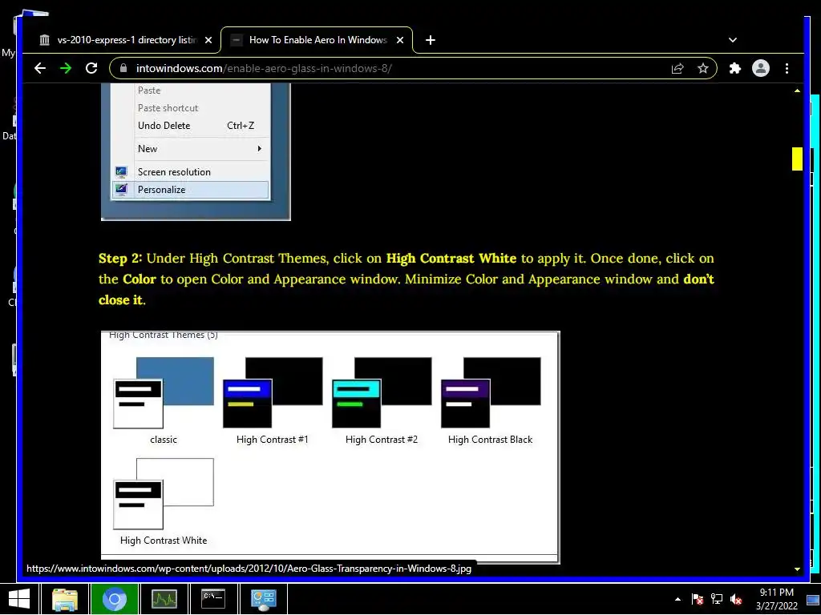The width and height of the screenshot is (821, 615).
Task: Show hidden system tray icons
Action: click(x=677, y=599)
